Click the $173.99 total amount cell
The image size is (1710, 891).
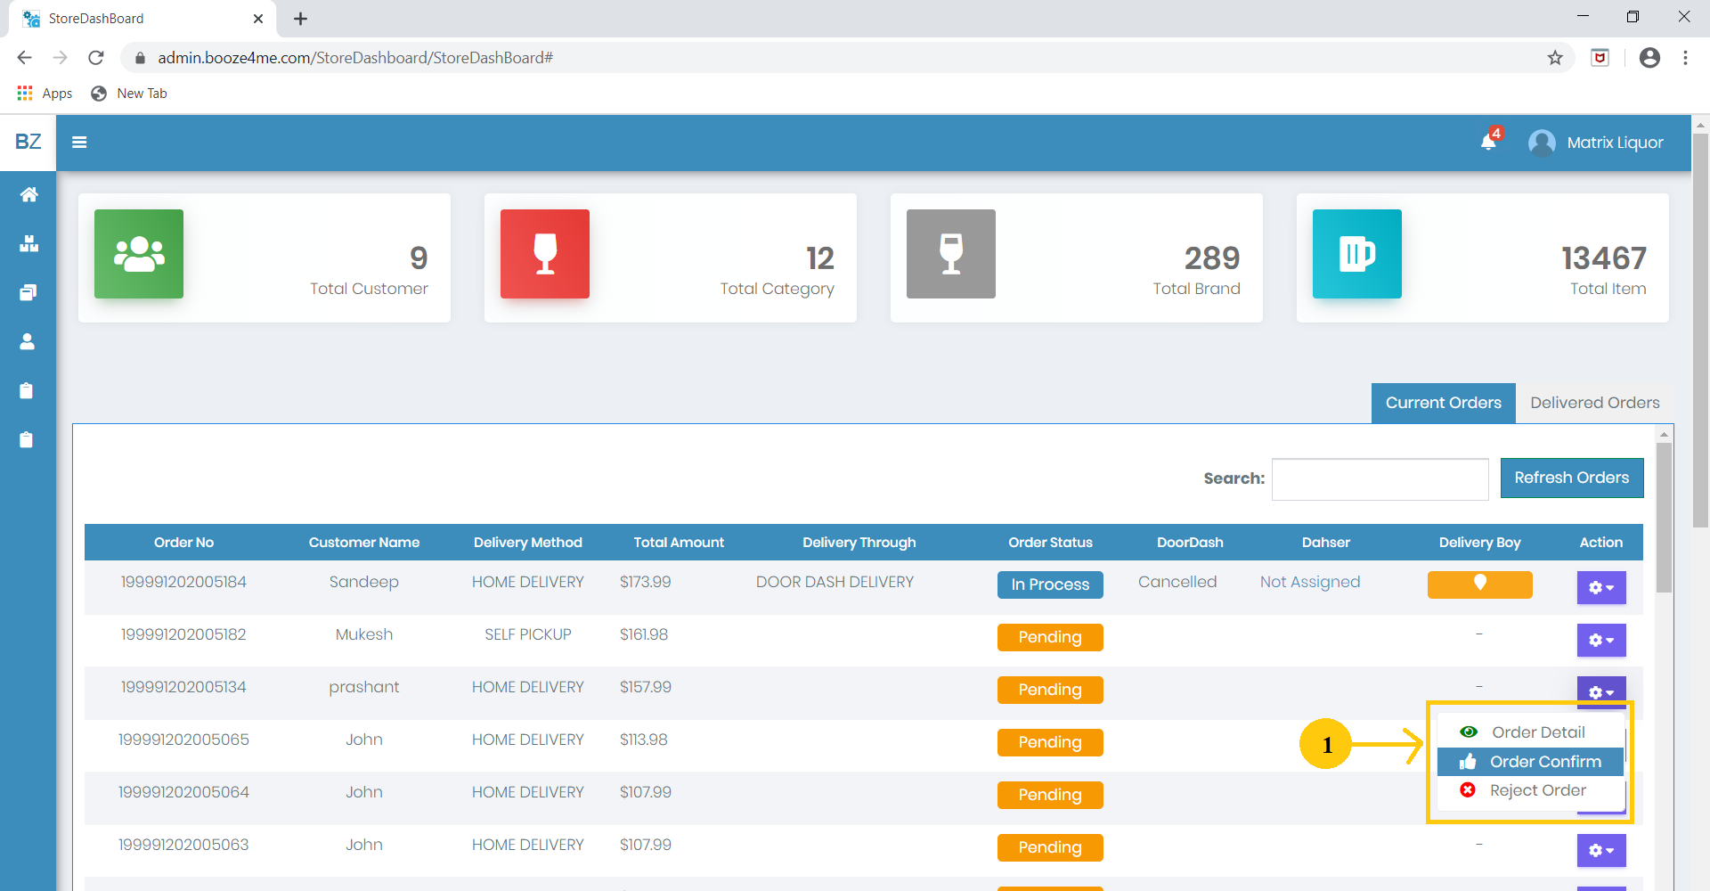(646, 582)
